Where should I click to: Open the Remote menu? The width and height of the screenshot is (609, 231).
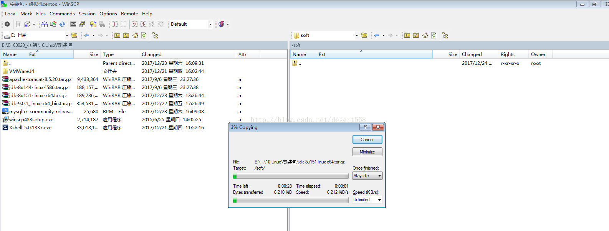tap(129, 13)
